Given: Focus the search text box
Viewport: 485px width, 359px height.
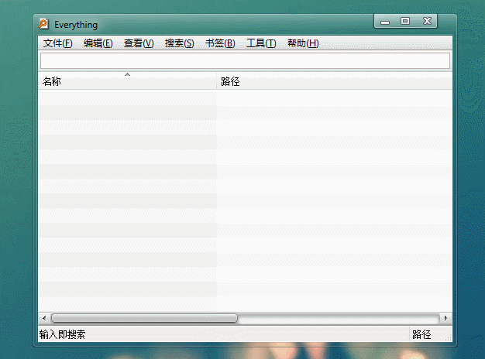Looking at the screenshot, I should 244,60.
